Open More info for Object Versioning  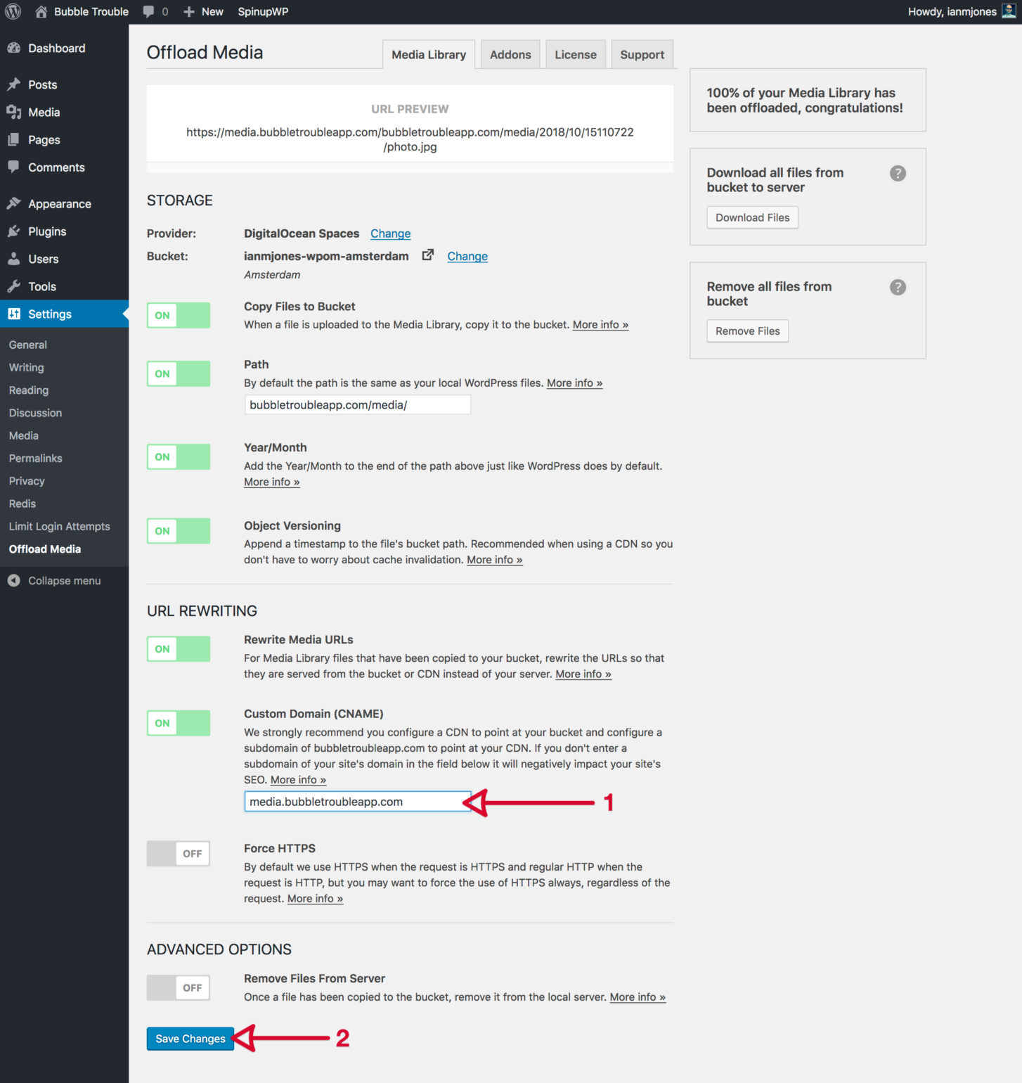coord(494,560)
